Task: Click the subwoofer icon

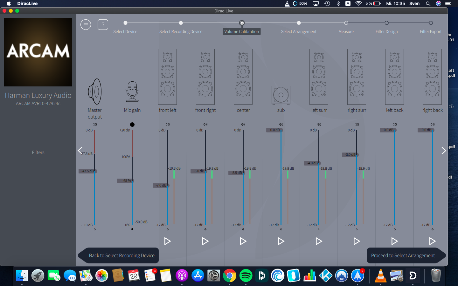Action: [x=281, y=95]
